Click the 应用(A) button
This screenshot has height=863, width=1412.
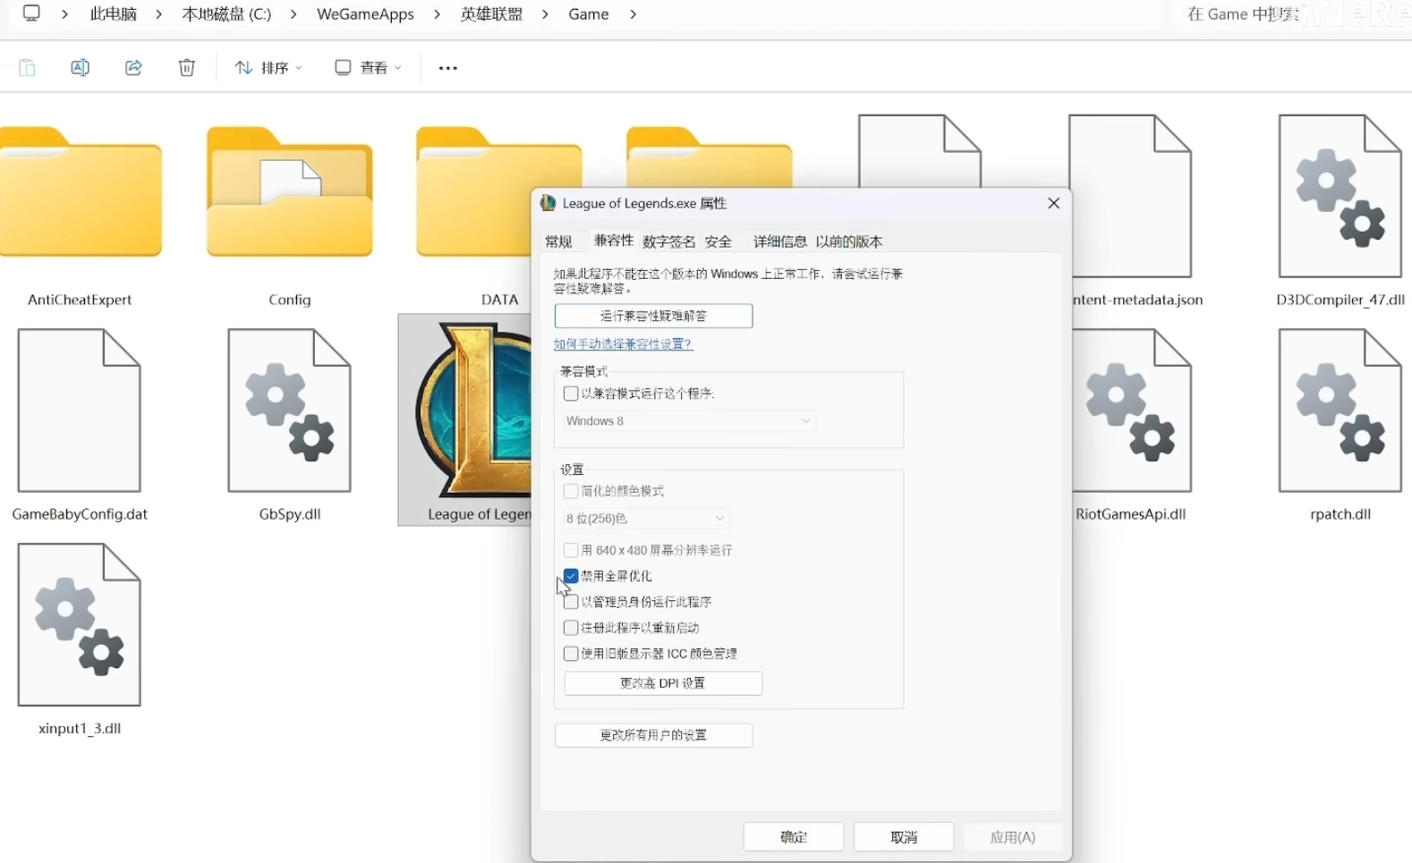(x=1013, y=837)
